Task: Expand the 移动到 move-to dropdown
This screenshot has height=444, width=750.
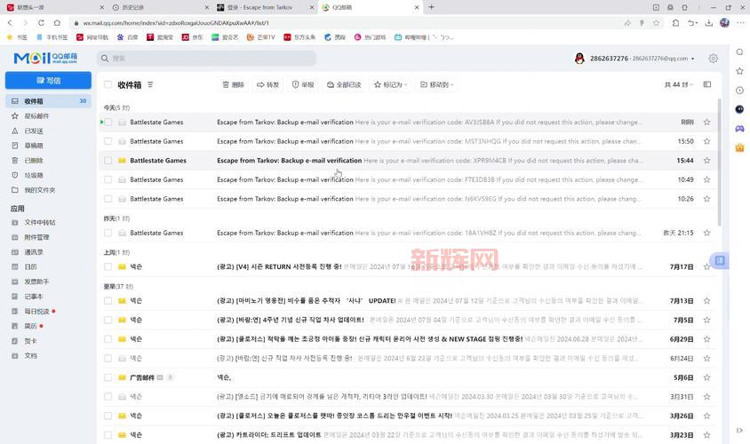Action: coord(439,84)
